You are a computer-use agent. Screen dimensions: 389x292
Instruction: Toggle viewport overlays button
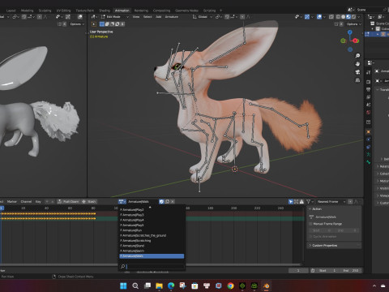coord(319,17)
